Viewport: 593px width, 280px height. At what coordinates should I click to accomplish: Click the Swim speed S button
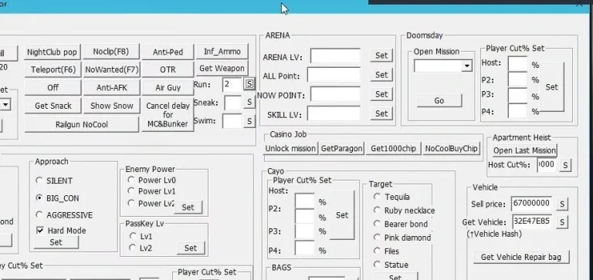(249, 121)
